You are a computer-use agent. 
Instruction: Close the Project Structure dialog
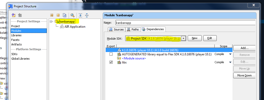[x=254, y=5]
